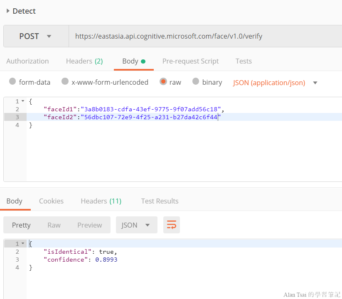This screenshot has width=342, height=299.
Task: Switch to Preview response view
Action: pyautogui.click(x=90, y=225)
